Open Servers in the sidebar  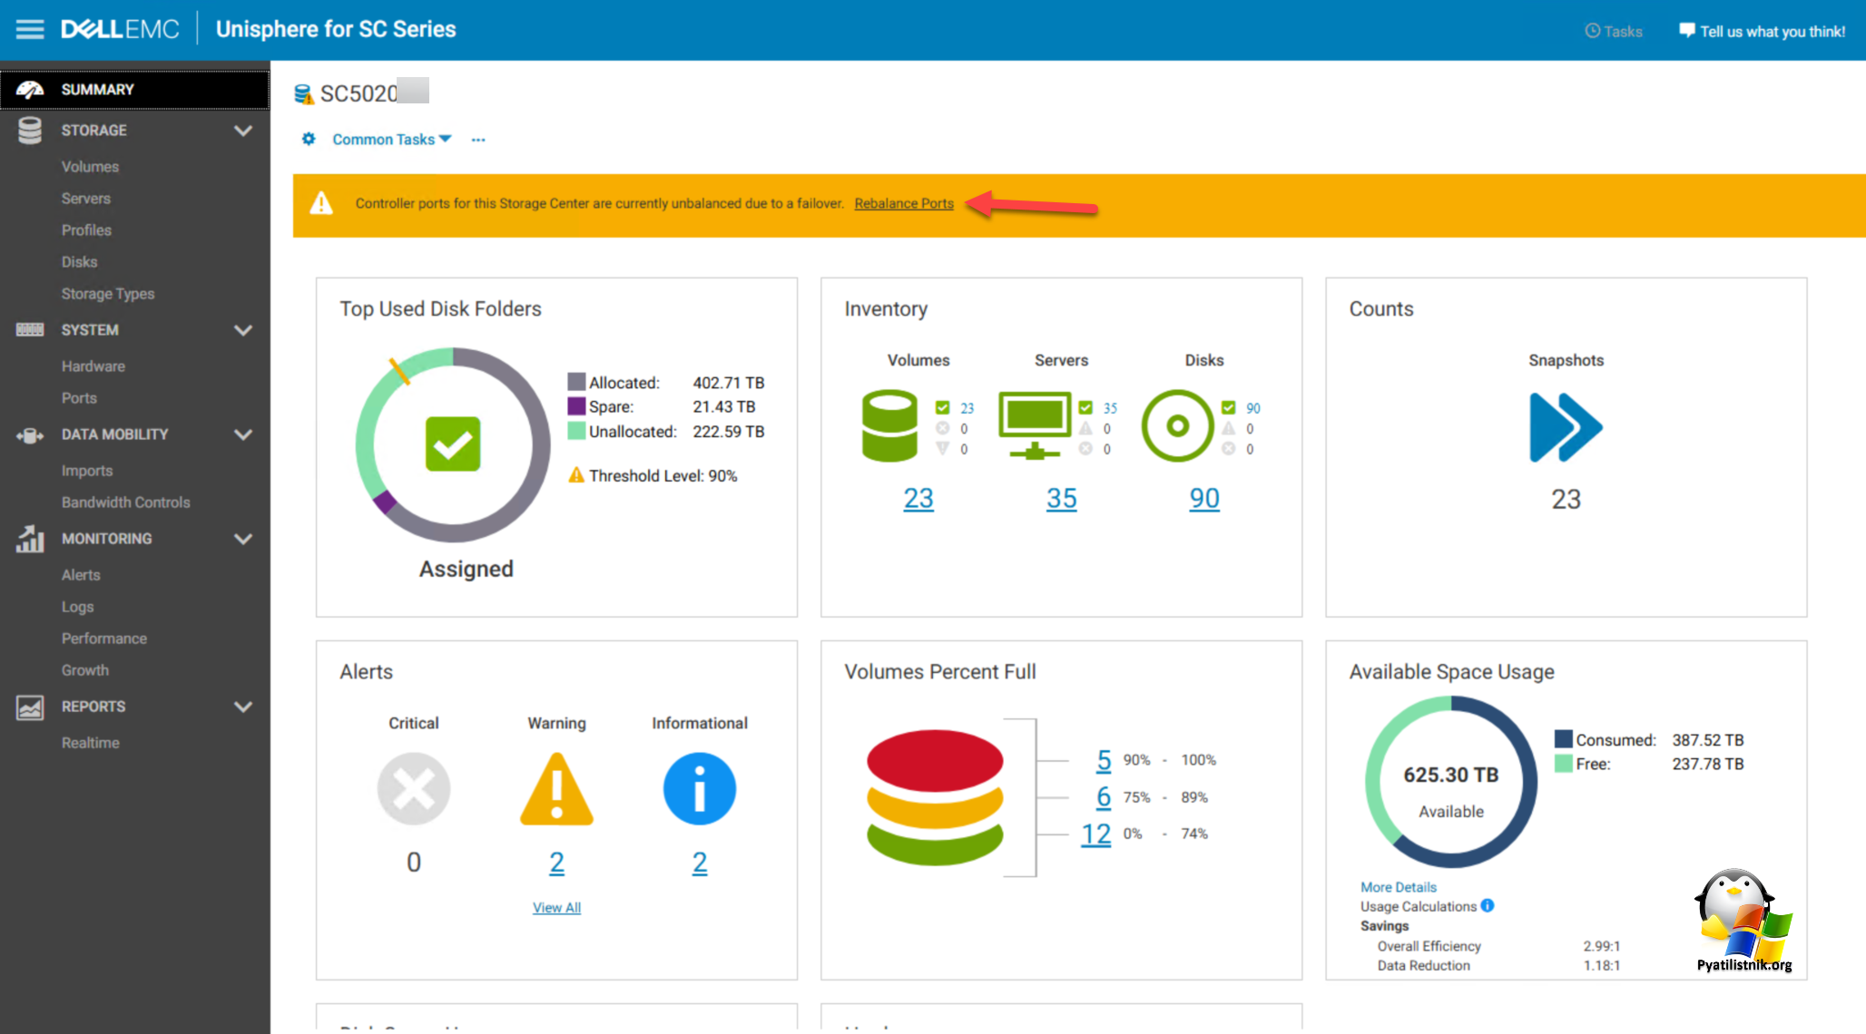(86, 199)
